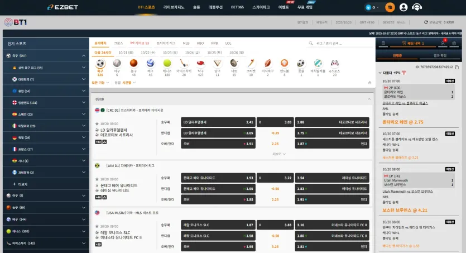The image size is (466, 253).
Task: Open the 라이브카지노 top menu
Action: (174, 7)
